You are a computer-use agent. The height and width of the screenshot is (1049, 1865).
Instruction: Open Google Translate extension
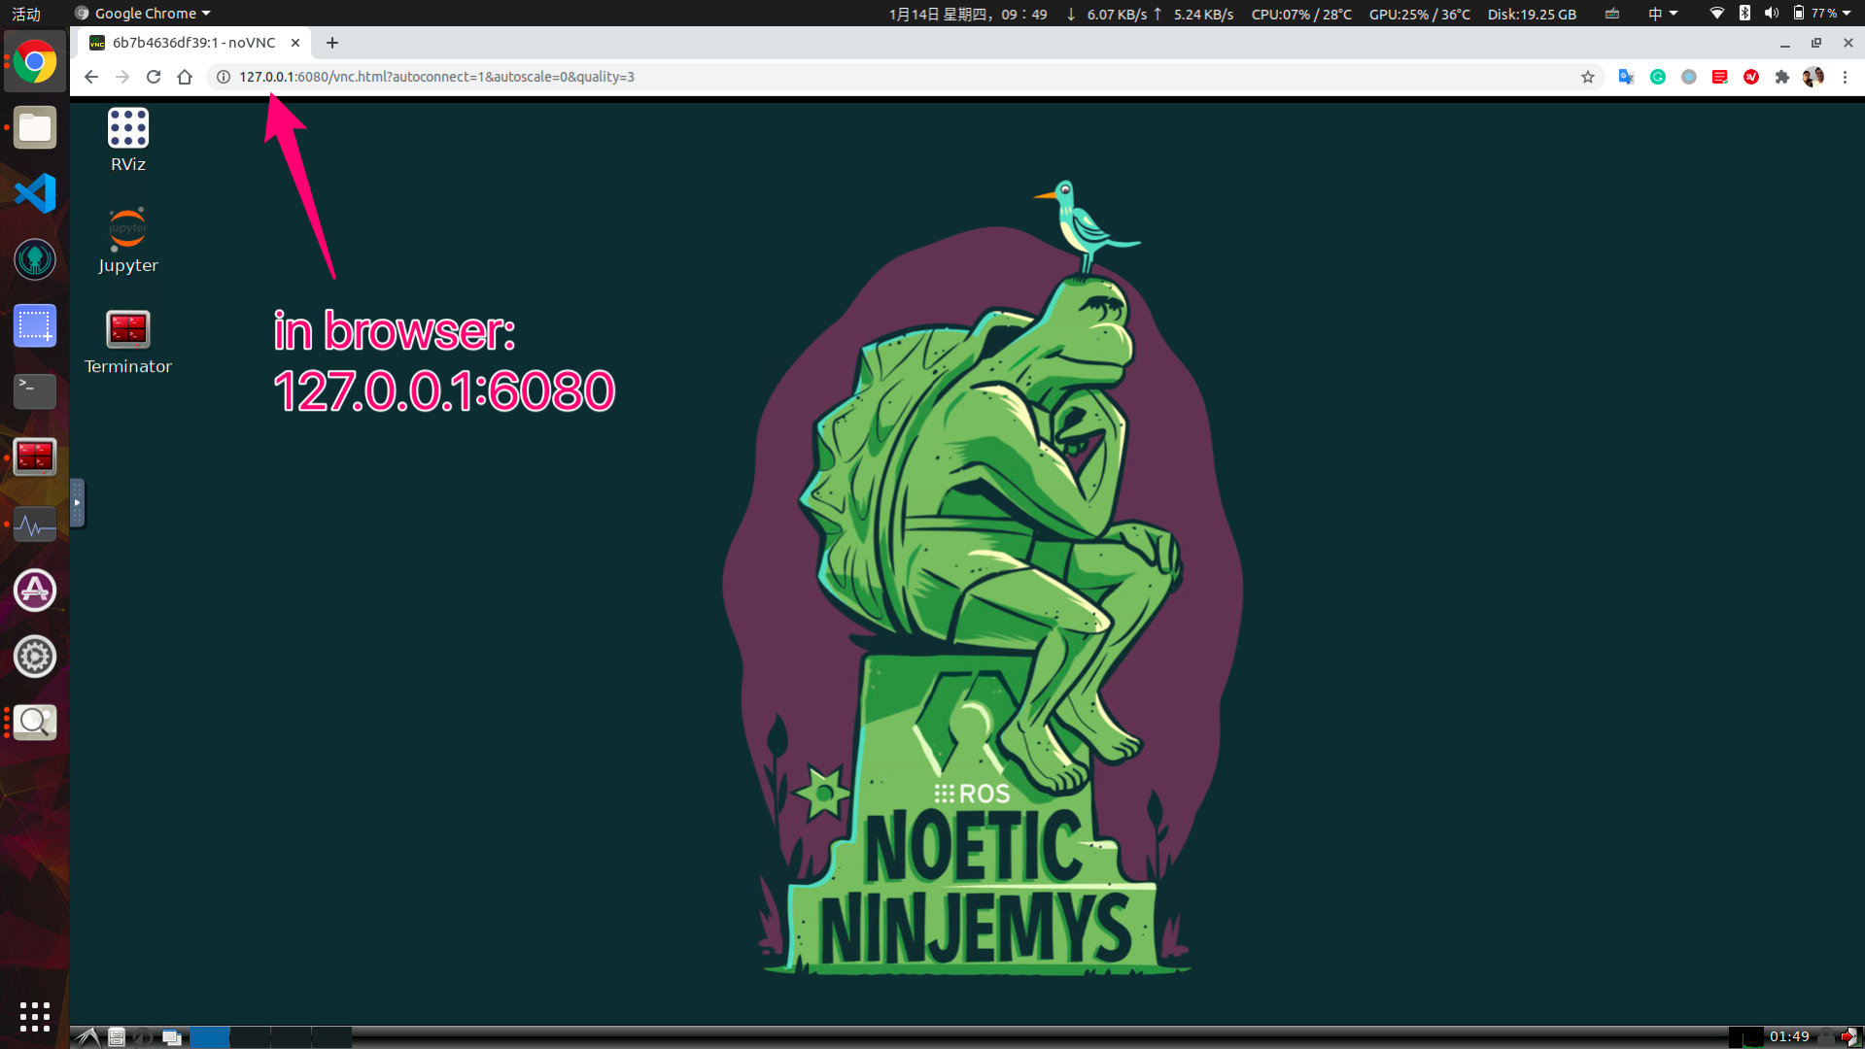point(1626,77)
